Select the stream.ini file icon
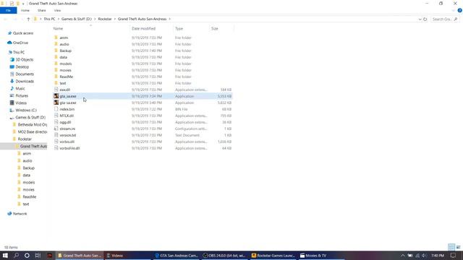Screen dimensions: 463x260 56,129
